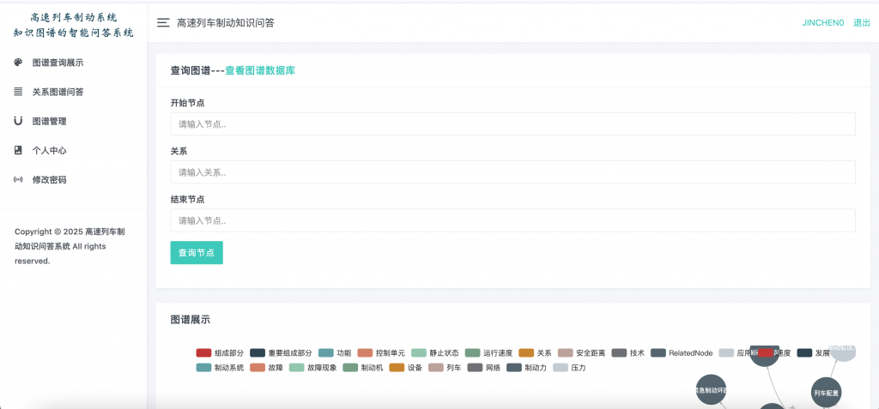Click the 高速列车制动系统 site logo title
The height and width of the screenshot is (409, 879).
74,26
